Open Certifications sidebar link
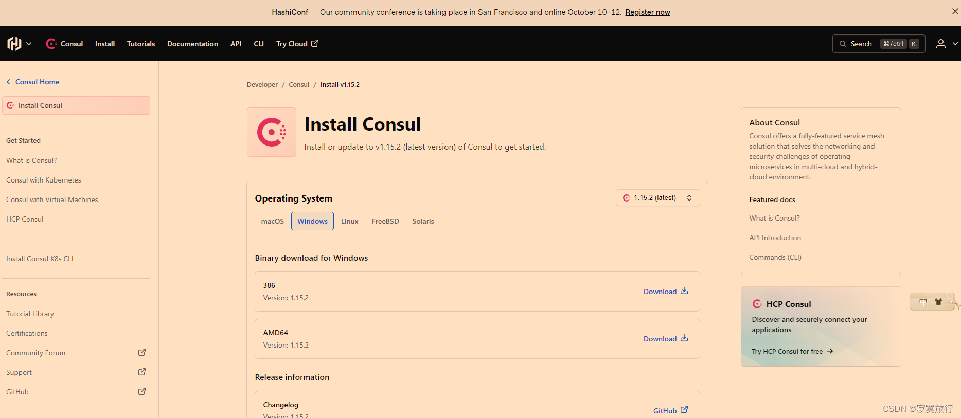This screenshot has width=961, height=418. coord(27,333)
